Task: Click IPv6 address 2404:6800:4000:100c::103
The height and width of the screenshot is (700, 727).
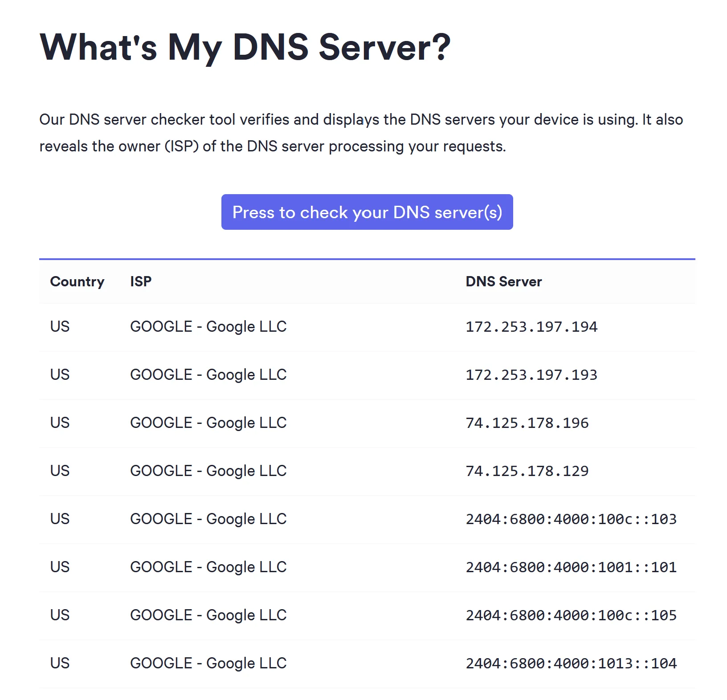Action: tap(571, 519)
